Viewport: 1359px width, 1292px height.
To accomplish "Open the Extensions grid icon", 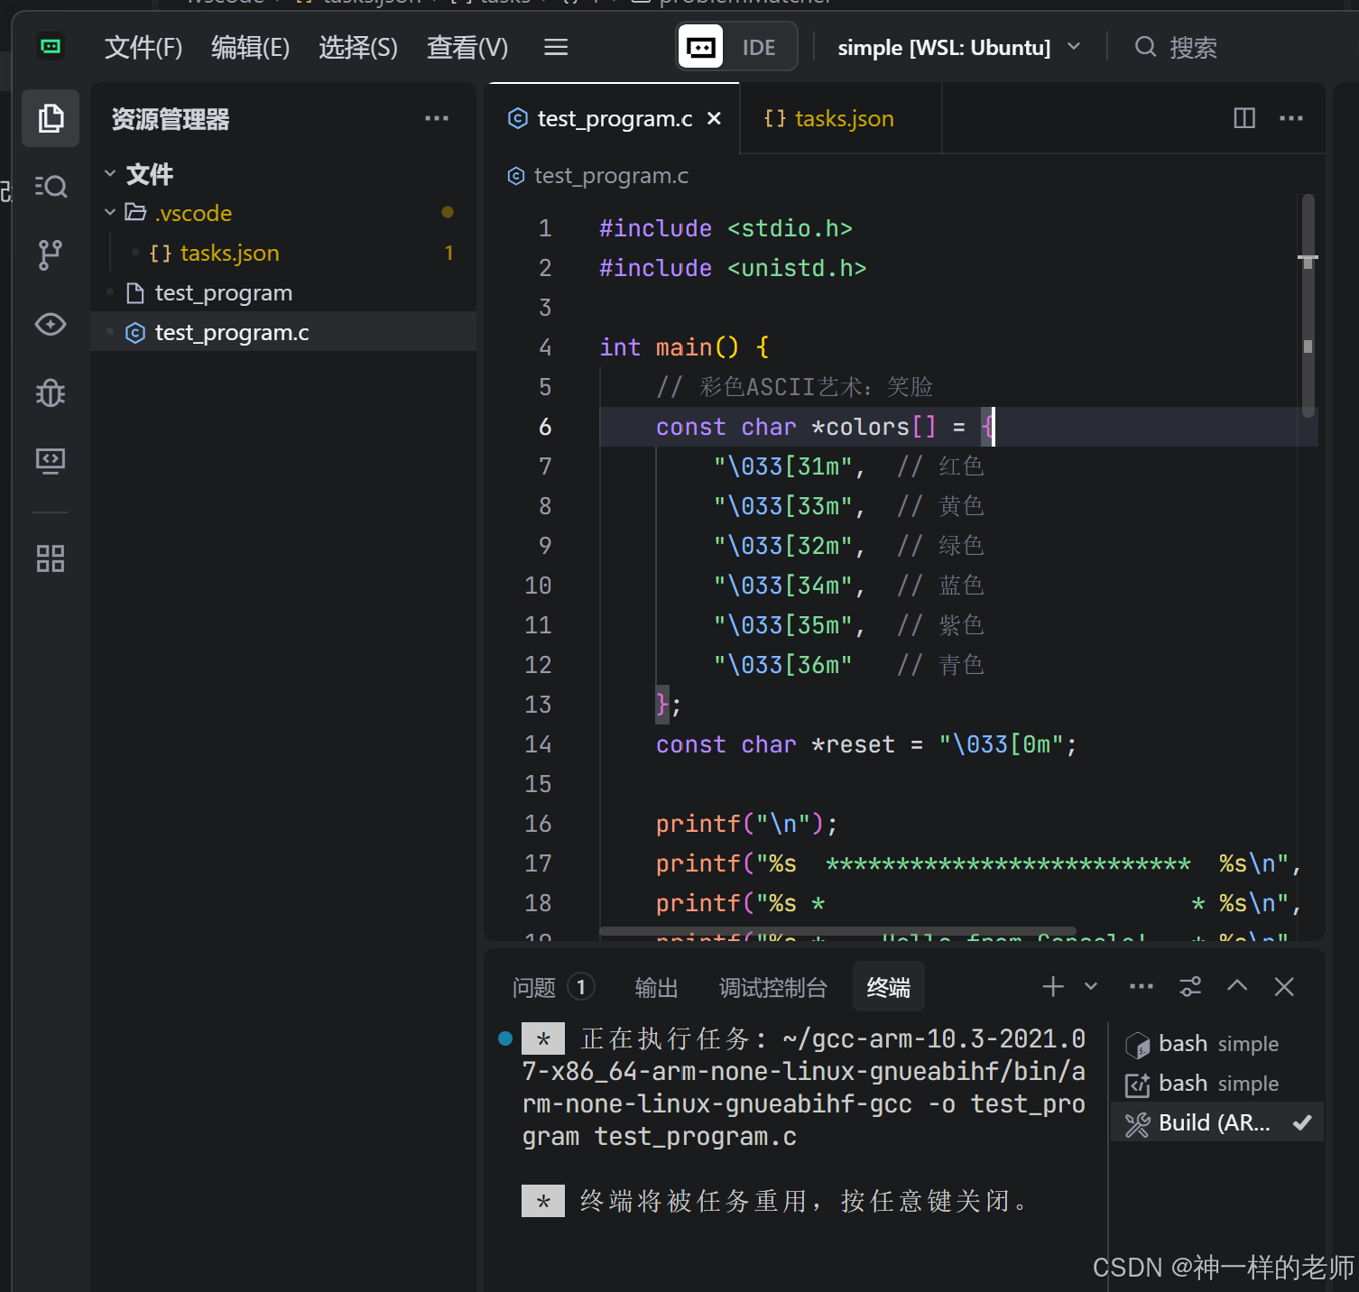I will [51, 558].
